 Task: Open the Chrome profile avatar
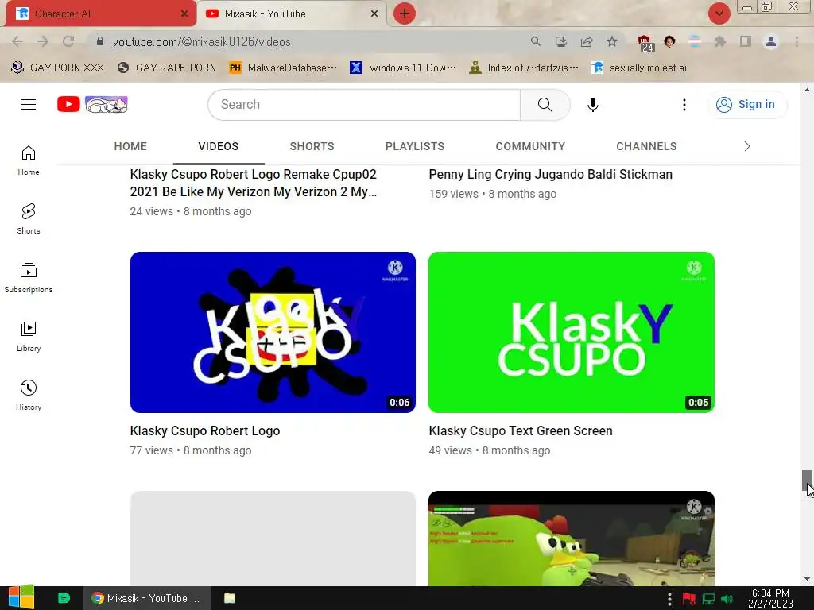(x=771, y=41)
